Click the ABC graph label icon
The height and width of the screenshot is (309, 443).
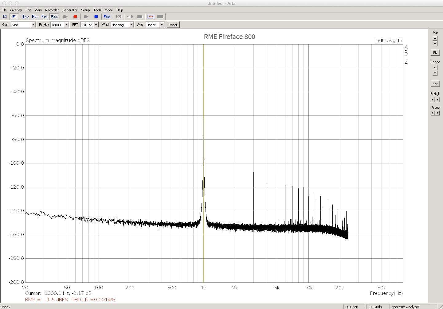pos(107,17)
